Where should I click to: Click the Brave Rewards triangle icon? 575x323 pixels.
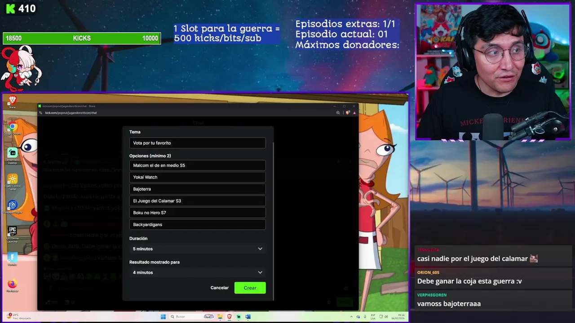coord(354,113)
